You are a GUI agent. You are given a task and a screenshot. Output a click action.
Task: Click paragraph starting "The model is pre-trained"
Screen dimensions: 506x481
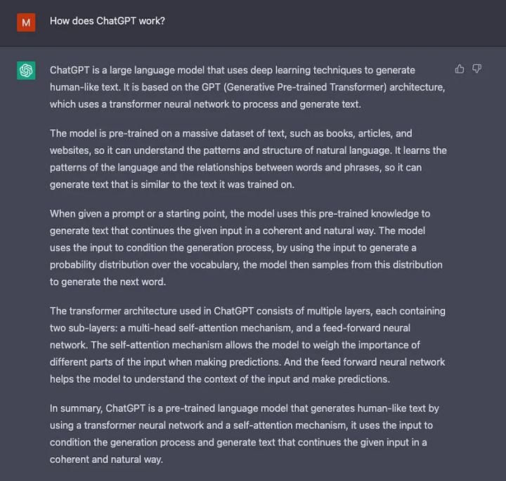(x=247, y=159)
